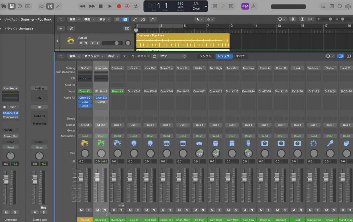The height and width of the screenshot is (222, 353).
Task: Click the Play transport button
Action: [x=110, y=6]
